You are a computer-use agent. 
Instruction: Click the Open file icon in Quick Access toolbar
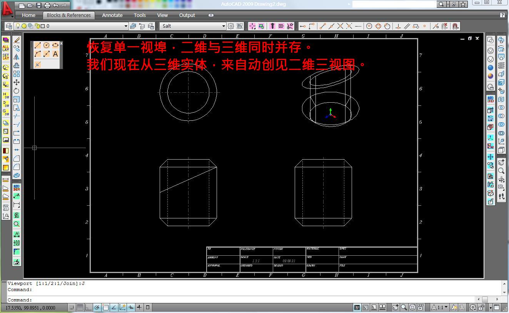30,5
